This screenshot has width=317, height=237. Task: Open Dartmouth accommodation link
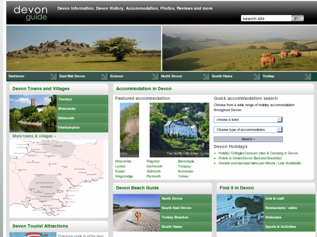point(154,167)
